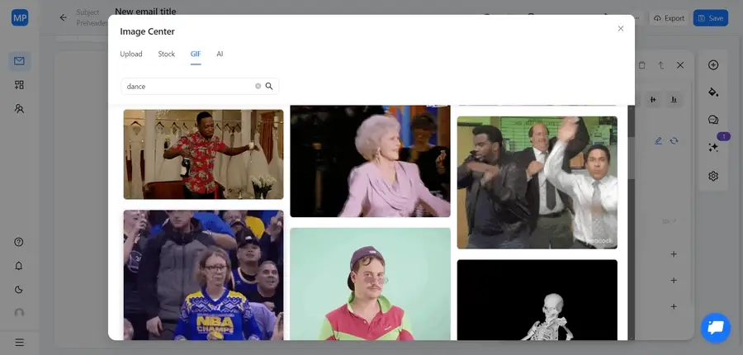Save the email with the Save button

tap(710, 18)
